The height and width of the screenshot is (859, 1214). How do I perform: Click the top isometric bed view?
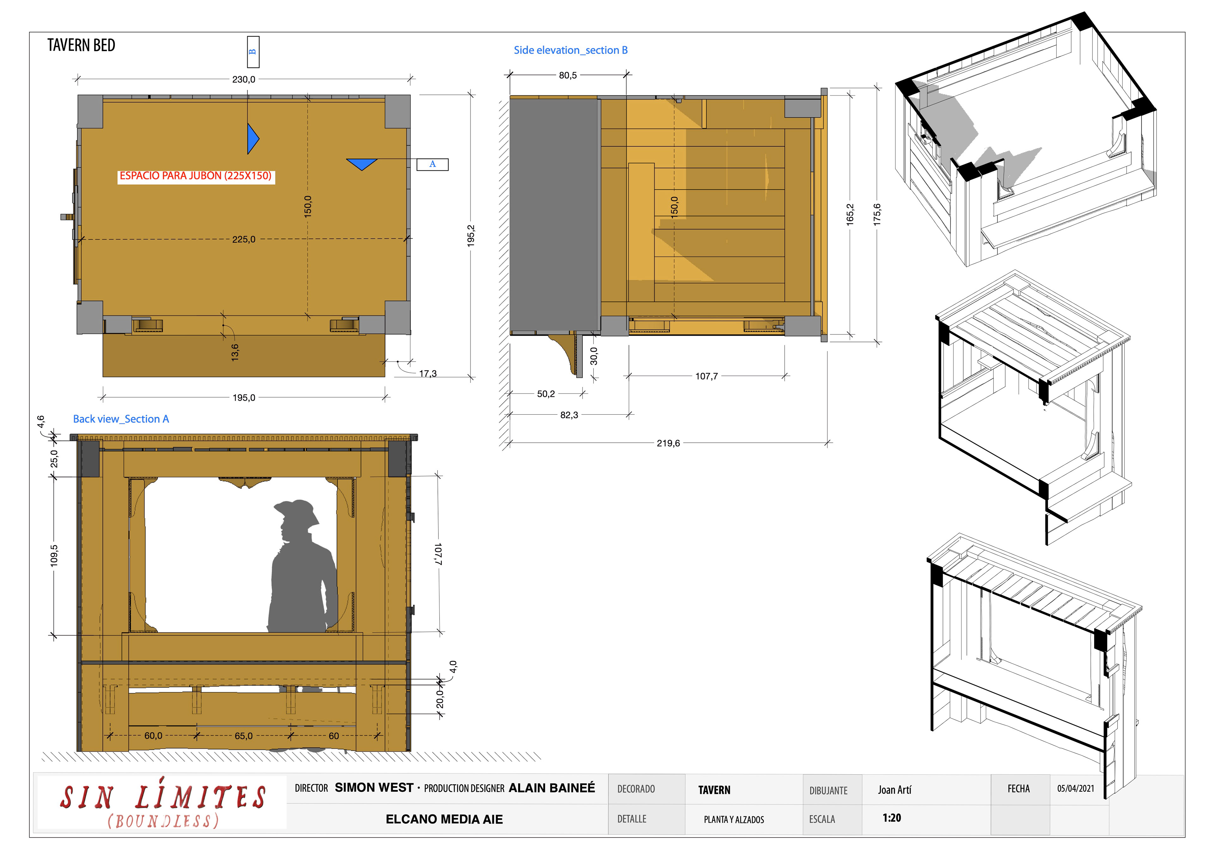click(x=1026, y=139)
